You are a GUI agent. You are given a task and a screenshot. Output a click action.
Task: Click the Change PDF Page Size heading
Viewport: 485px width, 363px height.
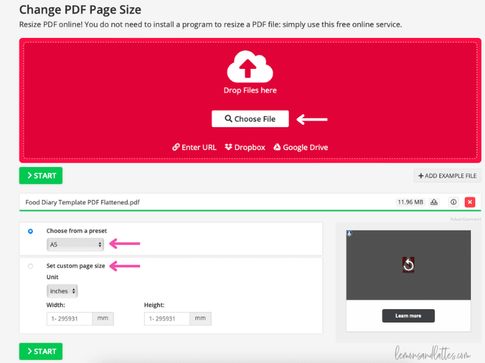[x=80, y=10]
